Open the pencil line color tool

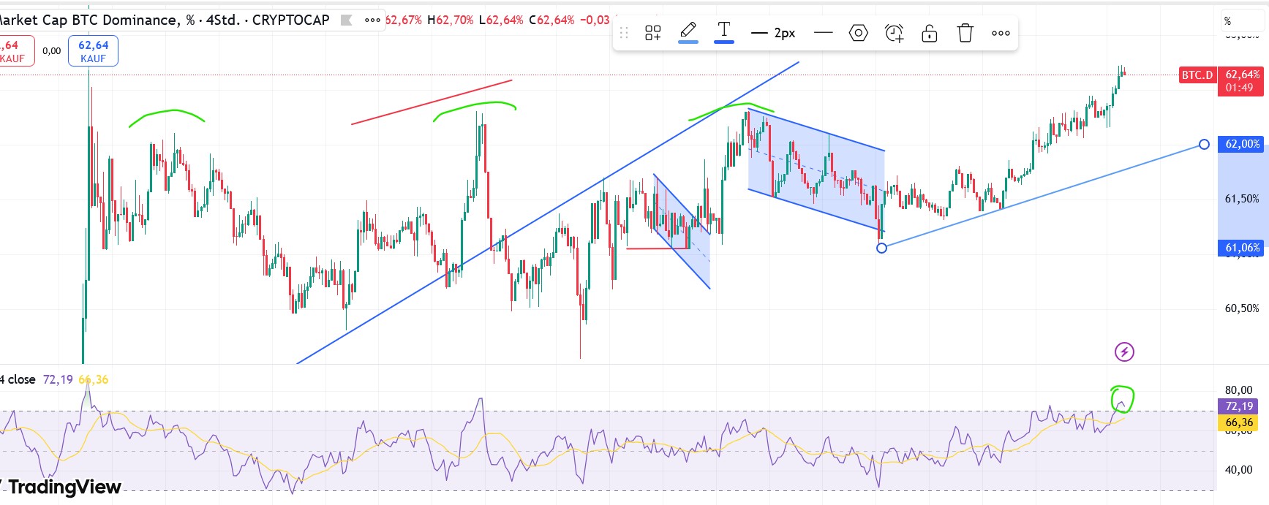pos(688,32)
